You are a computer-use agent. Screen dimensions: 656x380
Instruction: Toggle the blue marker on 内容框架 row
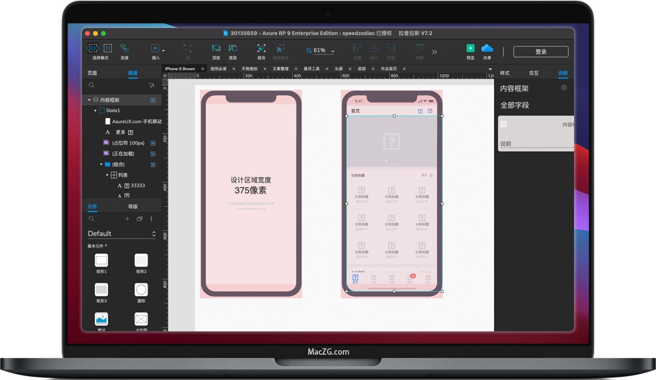(153, 101)
